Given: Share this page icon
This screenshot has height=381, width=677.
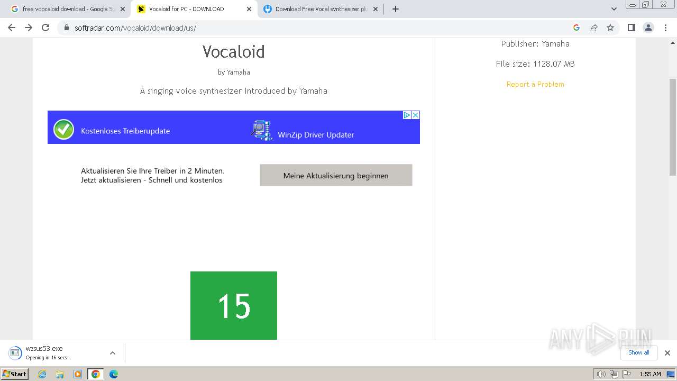Looking at the screenshot, I should 593,28.
